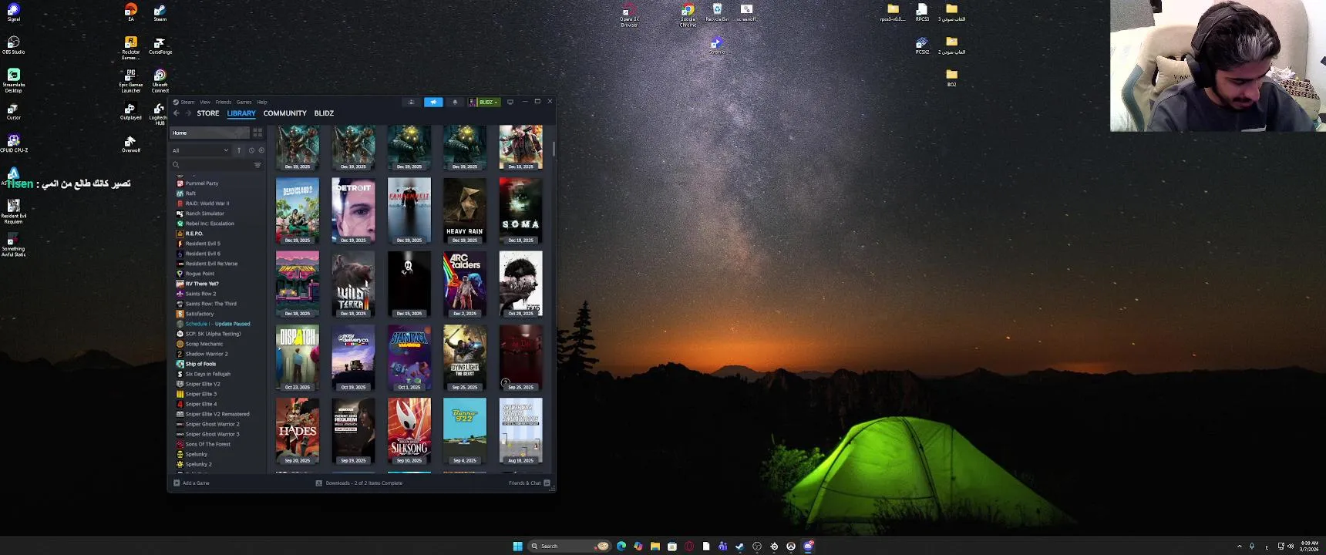Click the Steam library scrollbar thumb
This screenshot has width=1326, height=555.
(x=554, y=147)
